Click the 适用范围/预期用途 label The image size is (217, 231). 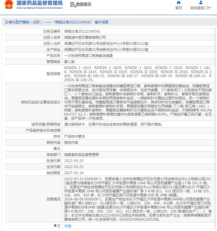click(46, 124)
